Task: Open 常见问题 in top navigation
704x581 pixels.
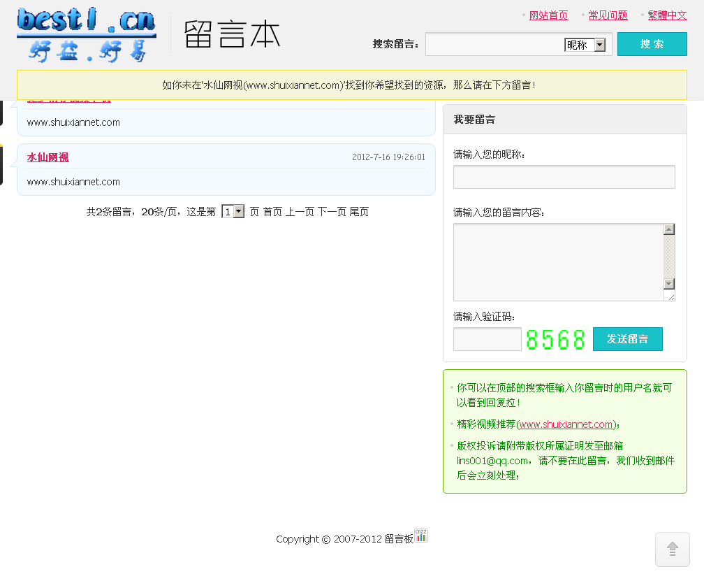Action: pyautogui.click(x=608, y=15)
